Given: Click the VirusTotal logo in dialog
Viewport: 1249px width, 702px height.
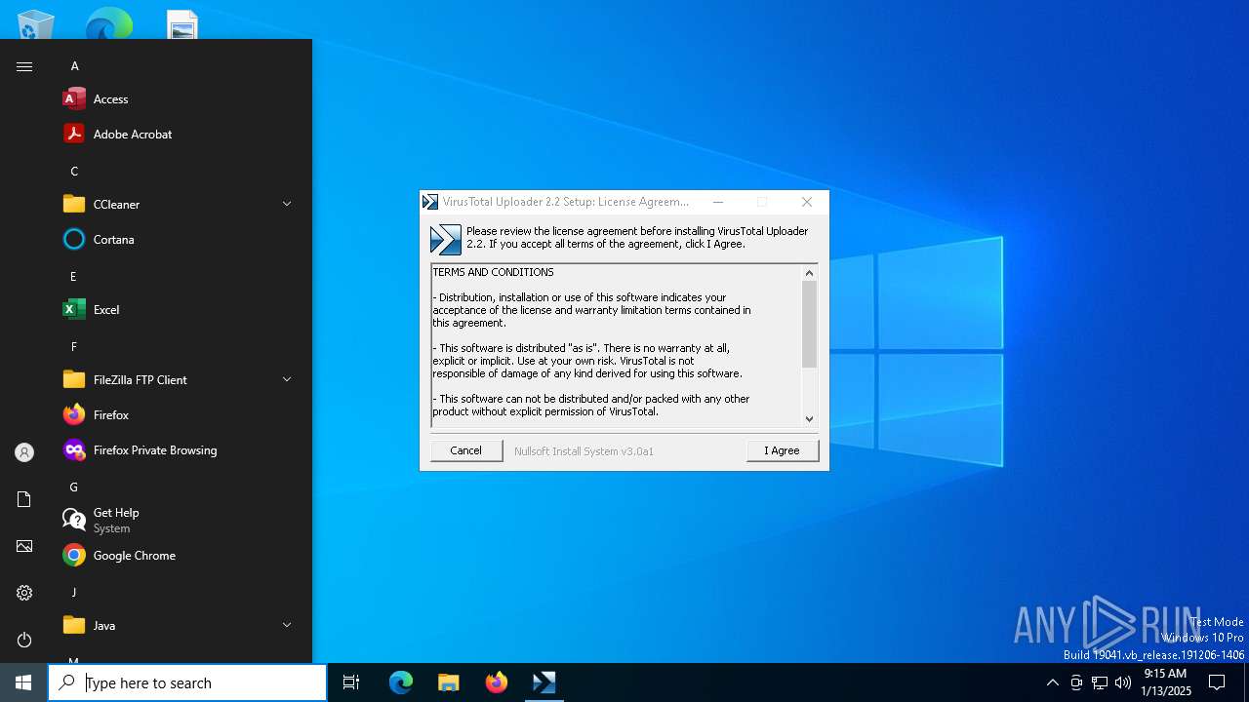Looking at the screenshot, I should [x=445, y=239].
